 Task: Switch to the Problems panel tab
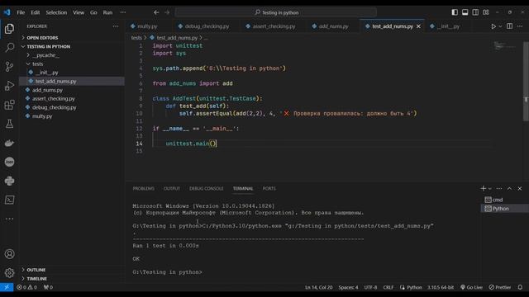(x=143, y=189)
